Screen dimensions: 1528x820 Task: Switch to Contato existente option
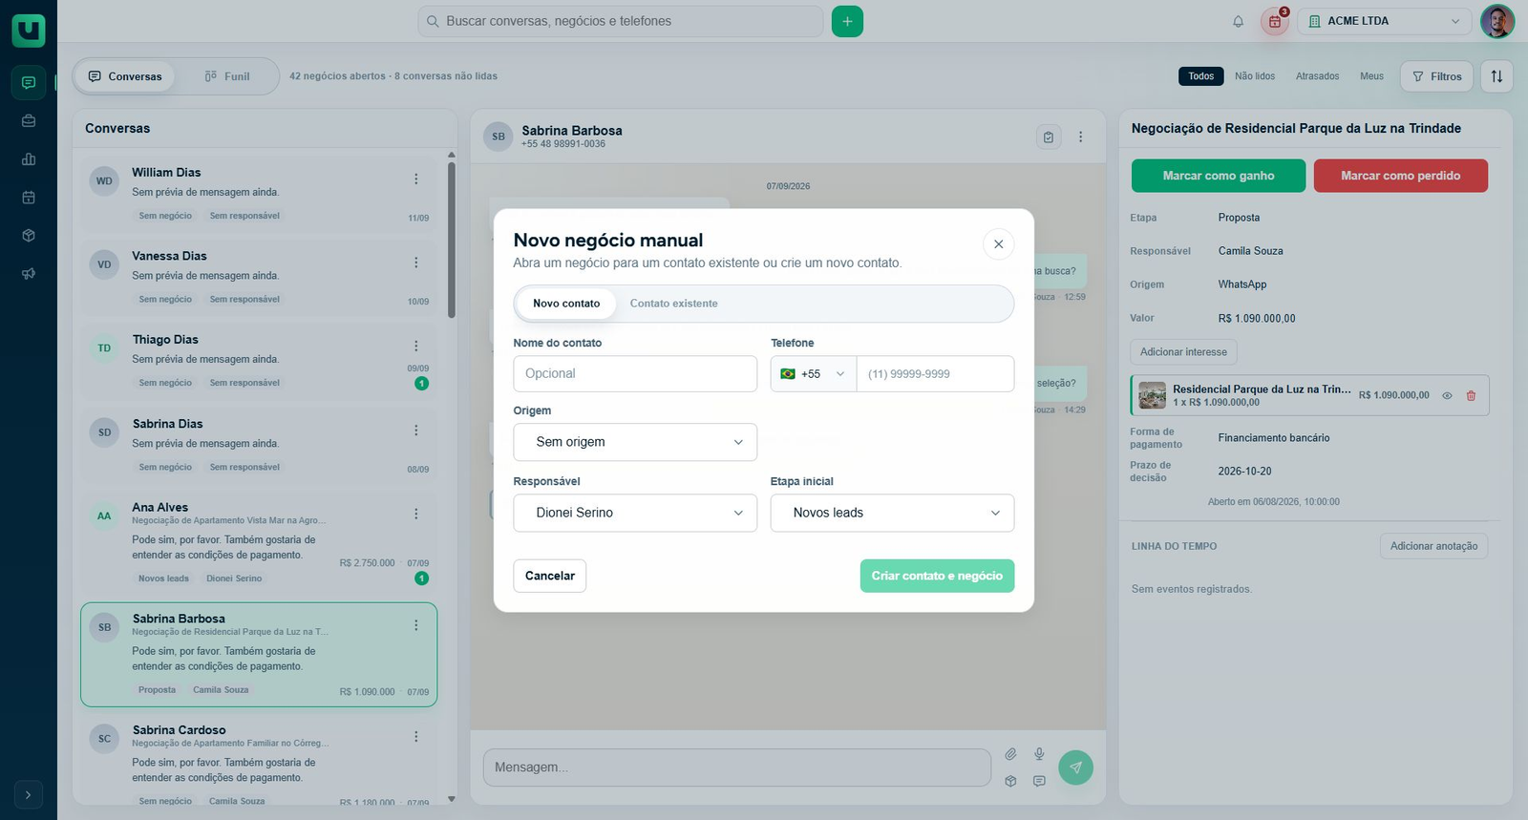[673, 304]
